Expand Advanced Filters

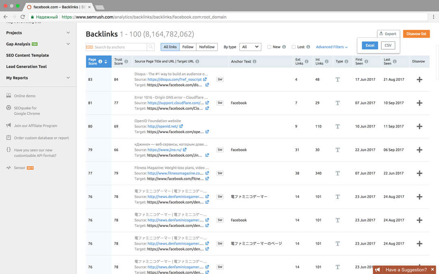[x=332, y=47]
